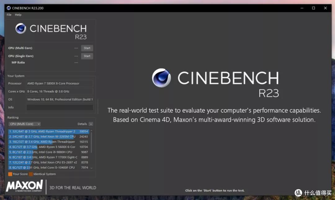Click the ranking list scroll-up arrow
This screenshot has width=335, height=200.
click(92, 130)
